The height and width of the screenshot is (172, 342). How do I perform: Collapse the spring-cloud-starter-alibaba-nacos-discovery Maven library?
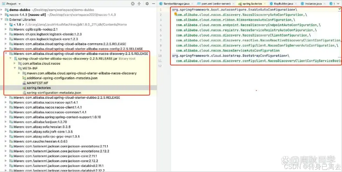coord(6,54)
